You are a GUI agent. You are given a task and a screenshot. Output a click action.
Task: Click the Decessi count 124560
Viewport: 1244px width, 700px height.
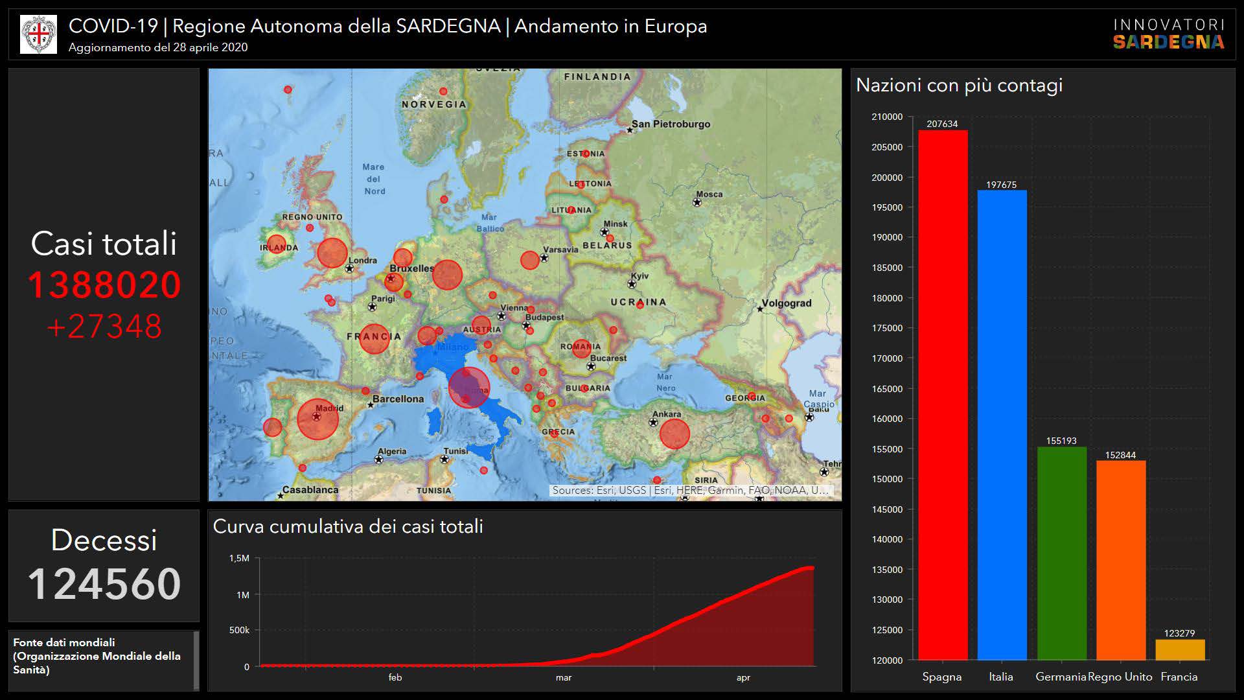pos(104,584)
